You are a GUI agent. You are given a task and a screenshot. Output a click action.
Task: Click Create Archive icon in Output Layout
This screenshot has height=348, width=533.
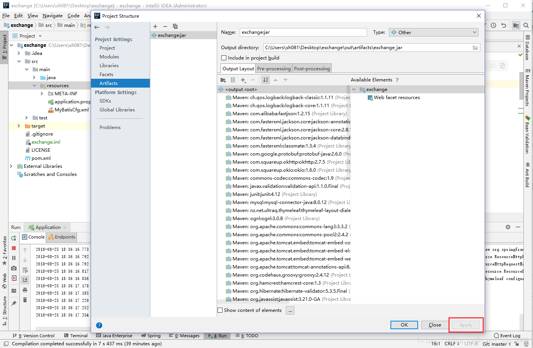[x=233, y=80]
